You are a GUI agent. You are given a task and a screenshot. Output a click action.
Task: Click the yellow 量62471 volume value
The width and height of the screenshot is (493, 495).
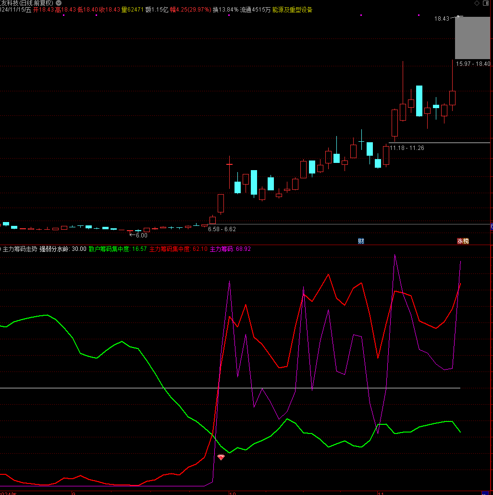133,10
